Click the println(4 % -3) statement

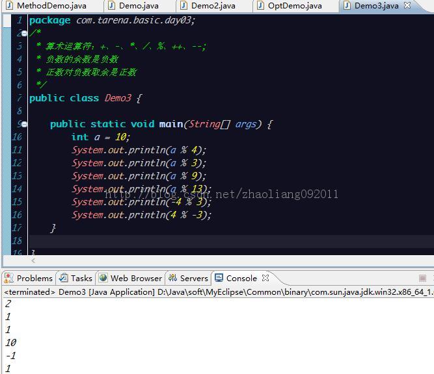(141, 215)
